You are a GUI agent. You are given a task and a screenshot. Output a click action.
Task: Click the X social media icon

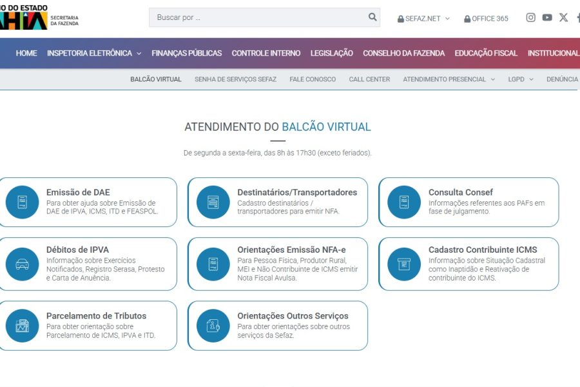click(563, 17)
